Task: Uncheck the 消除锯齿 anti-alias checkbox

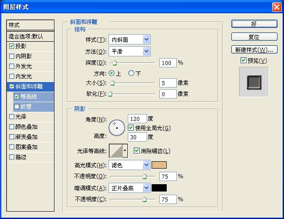Action: pyautogui.click(x=137, y=151)
